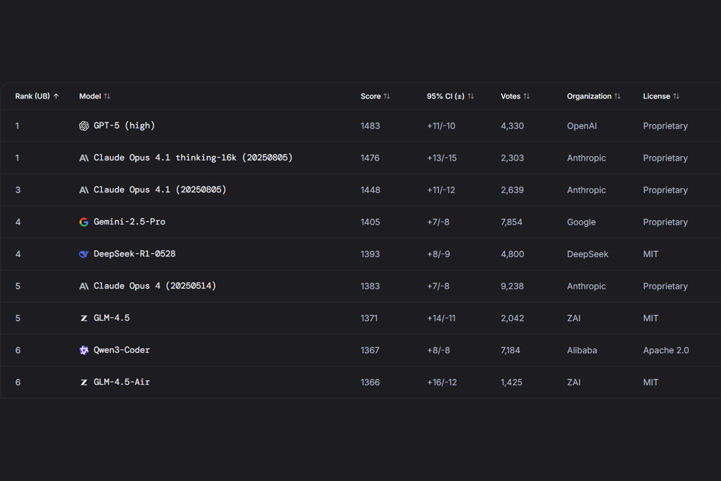Screen dimensions: 721x481
Task: Click the sort arrows icon beside Organization header
Action: pos(617,96)
